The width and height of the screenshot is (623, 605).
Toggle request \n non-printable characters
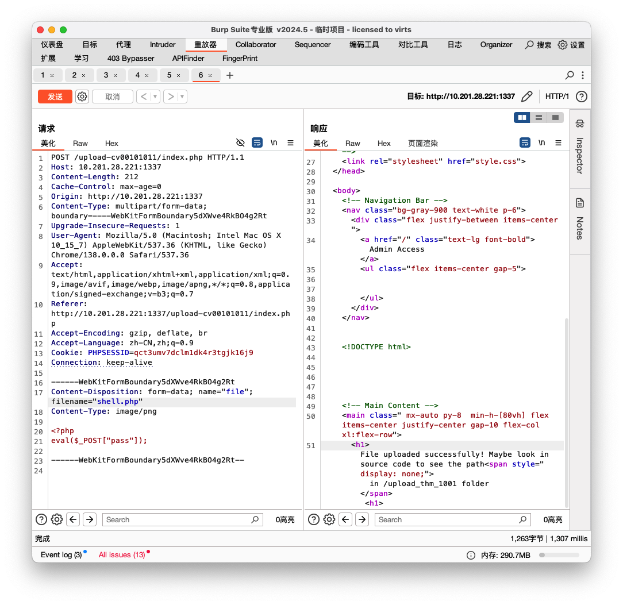[x=274, y=142]
